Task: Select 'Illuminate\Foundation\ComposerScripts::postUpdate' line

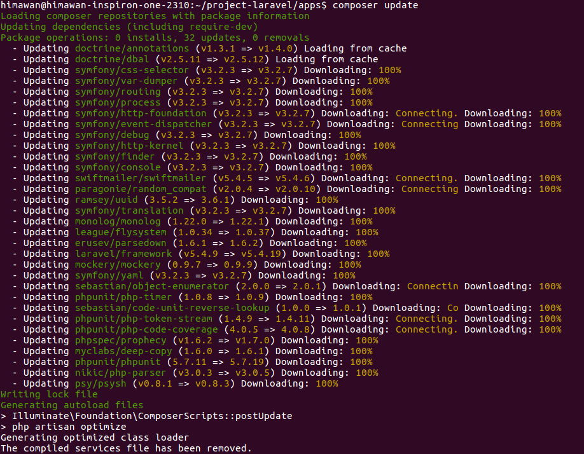Action: click(x=146, y=416)
